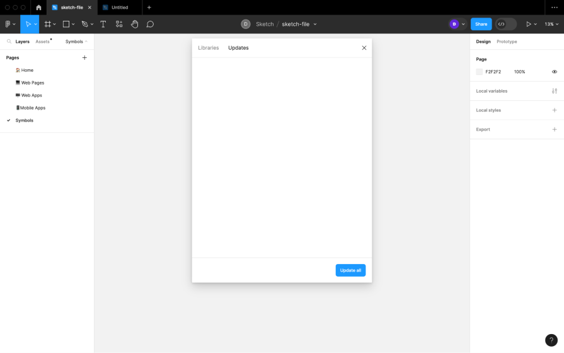Select the Comment tool

(x=150, y=24)
